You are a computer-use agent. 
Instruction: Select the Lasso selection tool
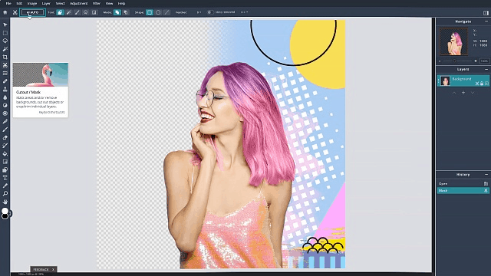coord(5,41)
